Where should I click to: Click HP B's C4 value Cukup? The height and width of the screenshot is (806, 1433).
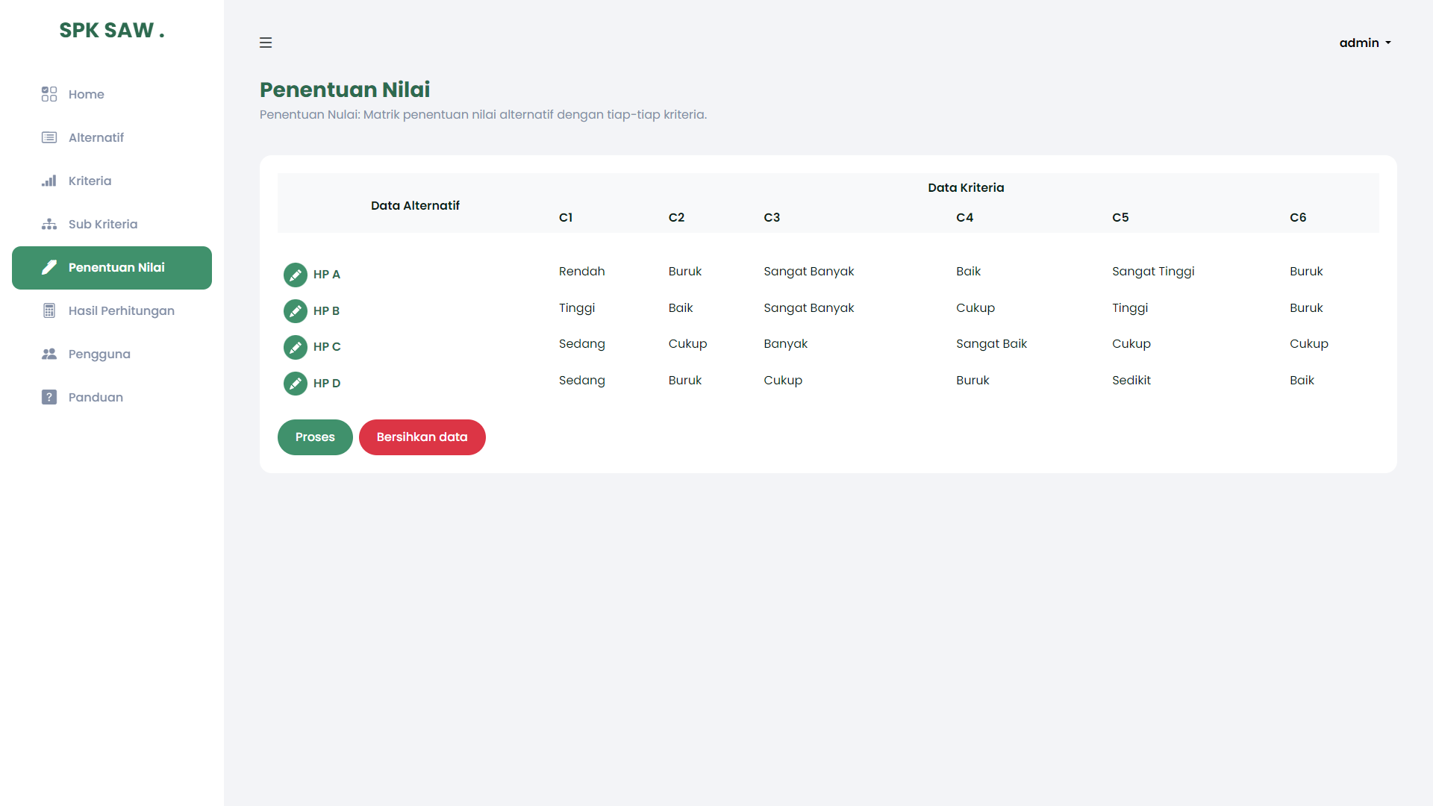[x=975, y=308]
